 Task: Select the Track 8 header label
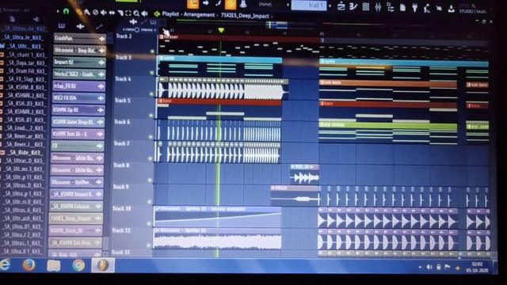(x=121, y=165)
